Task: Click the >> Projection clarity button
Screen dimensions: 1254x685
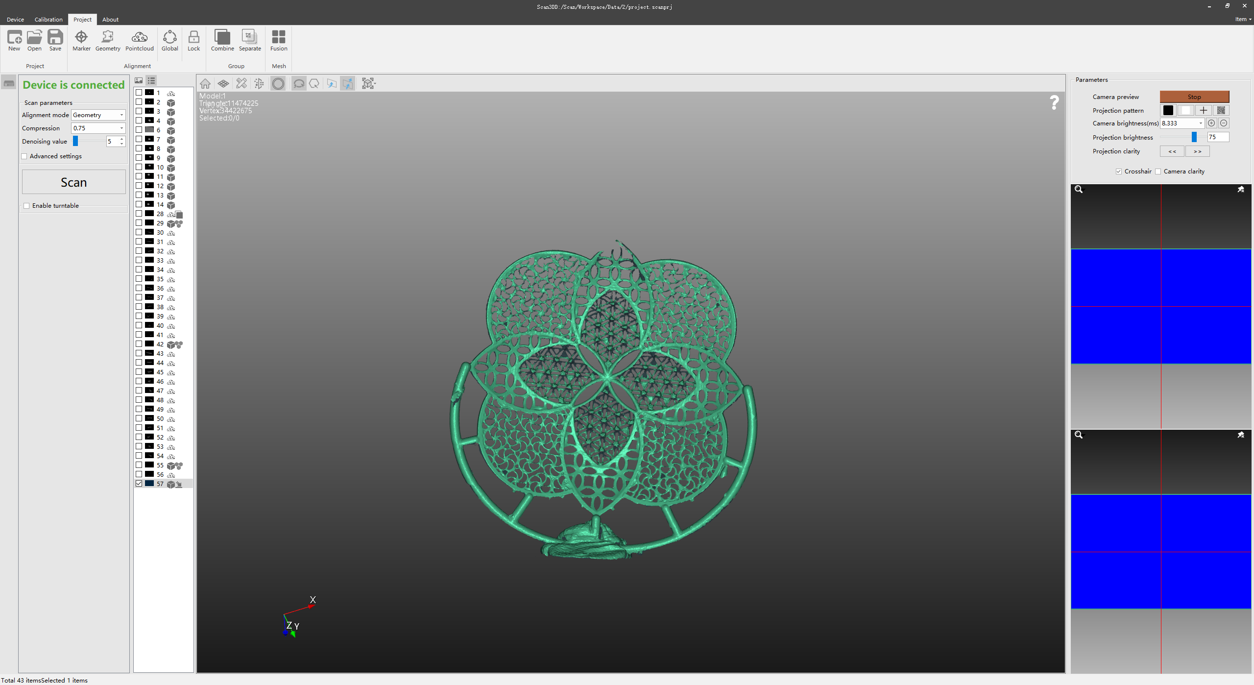Action: (x=1198, y=151)
